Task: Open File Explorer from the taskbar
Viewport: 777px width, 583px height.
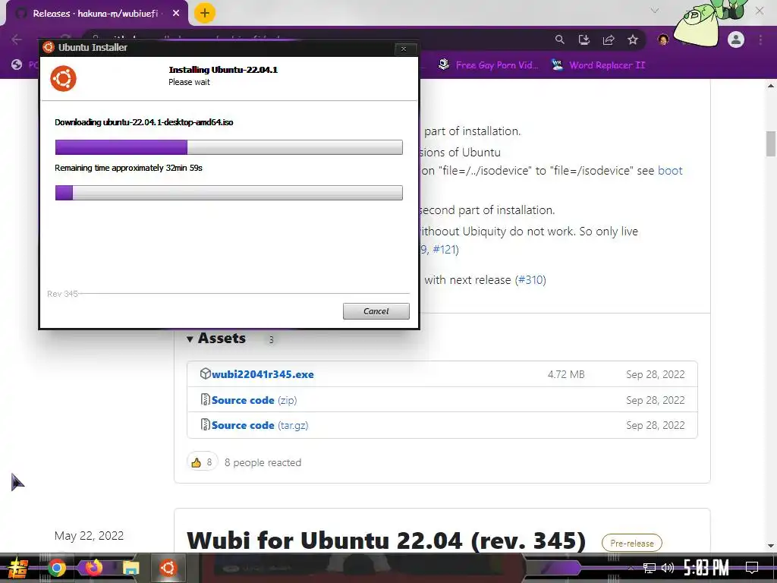Action: tap(131, 568)
